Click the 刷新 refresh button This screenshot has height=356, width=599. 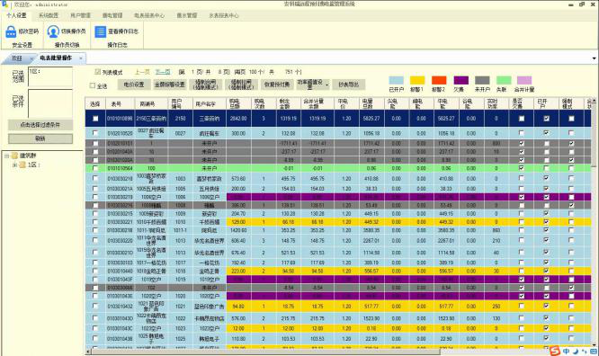(x=40, y=138)
